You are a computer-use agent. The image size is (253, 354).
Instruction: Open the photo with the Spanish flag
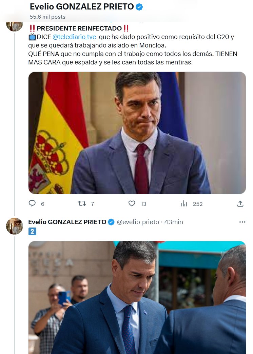coord(137,133)
